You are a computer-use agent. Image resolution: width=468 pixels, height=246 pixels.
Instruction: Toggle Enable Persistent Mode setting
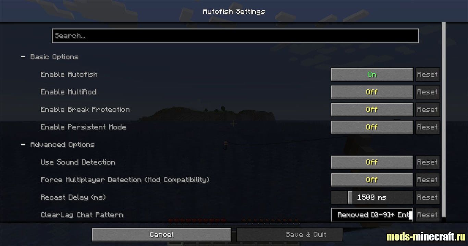click(372, 127)
